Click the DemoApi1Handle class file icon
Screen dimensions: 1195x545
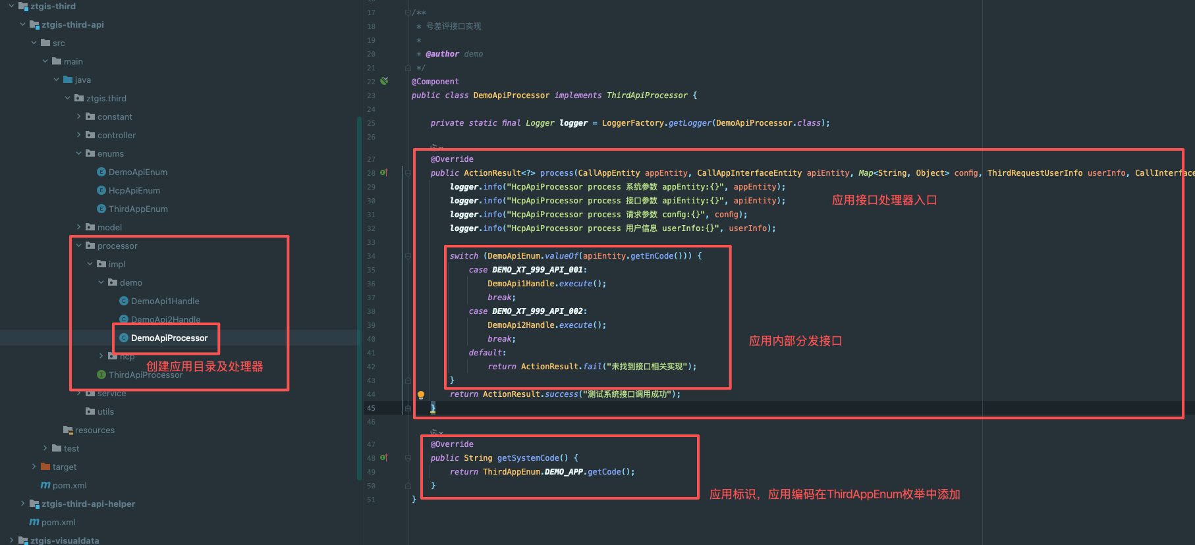point(124,301)
